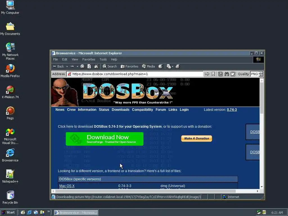Select the Pego desktop shortcut
The image size is (288, 216).
pos(10,113)
